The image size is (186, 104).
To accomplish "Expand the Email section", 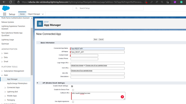I will click(x=2, y=62).
